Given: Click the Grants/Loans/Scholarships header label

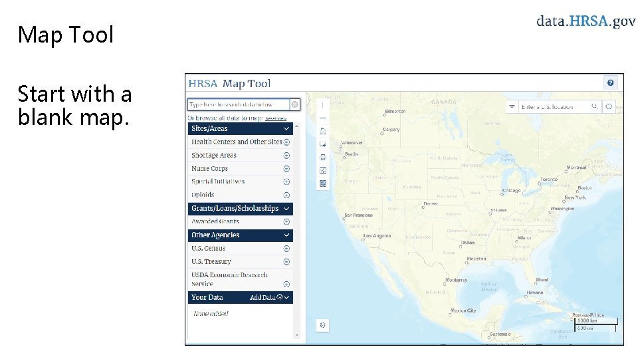Looking at the screenshot, I should 235,208.
